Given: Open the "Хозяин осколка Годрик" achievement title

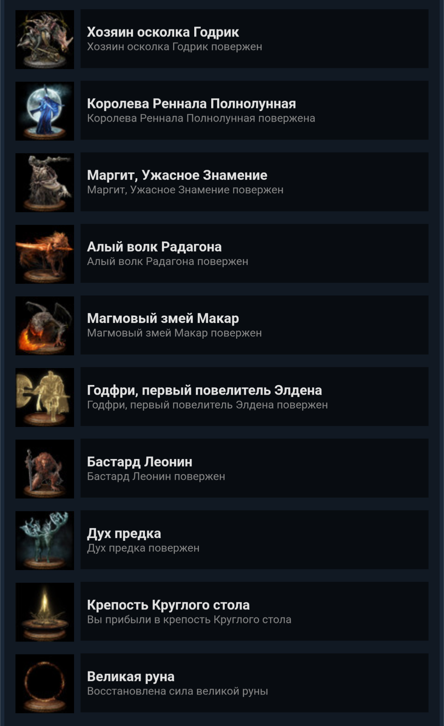Looking at the screenshot, I should click(x=163, y=32).
